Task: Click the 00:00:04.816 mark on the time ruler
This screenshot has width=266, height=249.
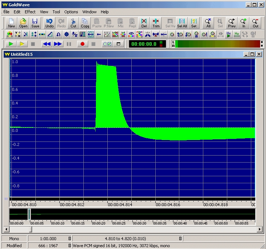Action: point(168,204)
